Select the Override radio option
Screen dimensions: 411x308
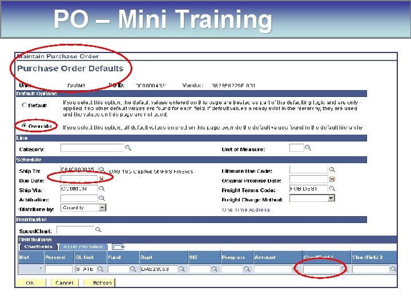(24, 126)
